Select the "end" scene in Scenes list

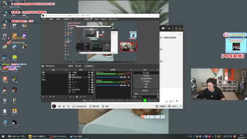[x=54, y=78]
